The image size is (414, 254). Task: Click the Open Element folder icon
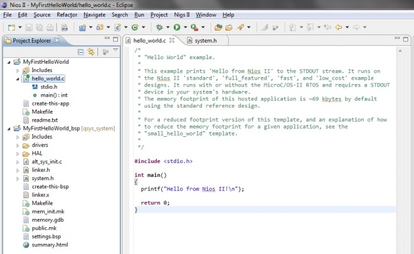(x=218, y=27)
